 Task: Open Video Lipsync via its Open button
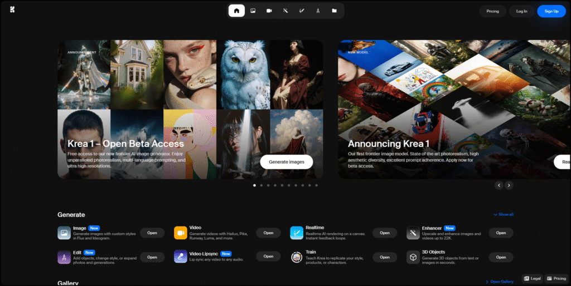(x=268, y=256)
